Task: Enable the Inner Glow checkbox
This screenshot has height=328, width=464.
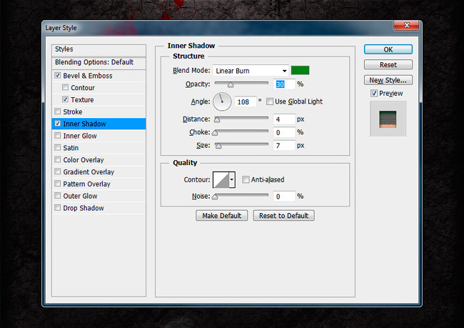Action: pyautogui.click(x=57, y=135)
